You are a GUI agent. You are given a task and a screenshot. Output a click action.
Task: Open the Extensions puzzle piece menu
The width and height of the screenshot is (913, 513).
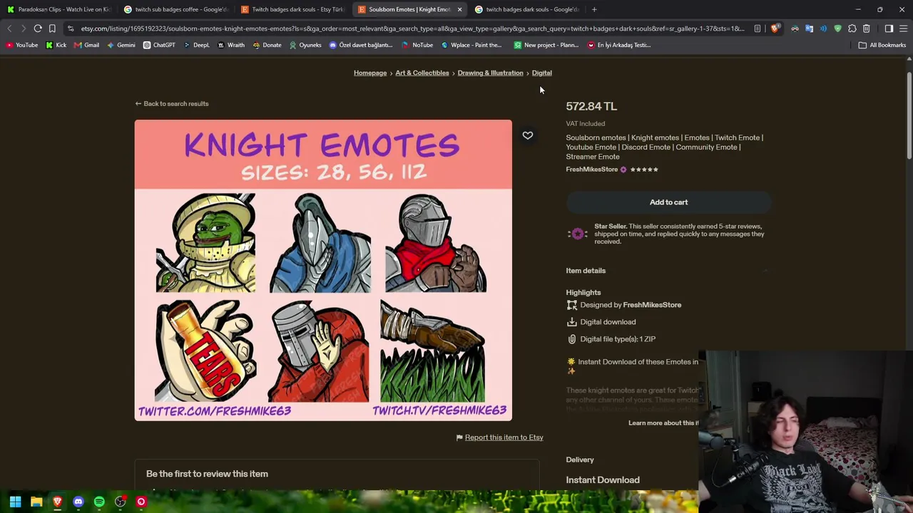point(852,28)
